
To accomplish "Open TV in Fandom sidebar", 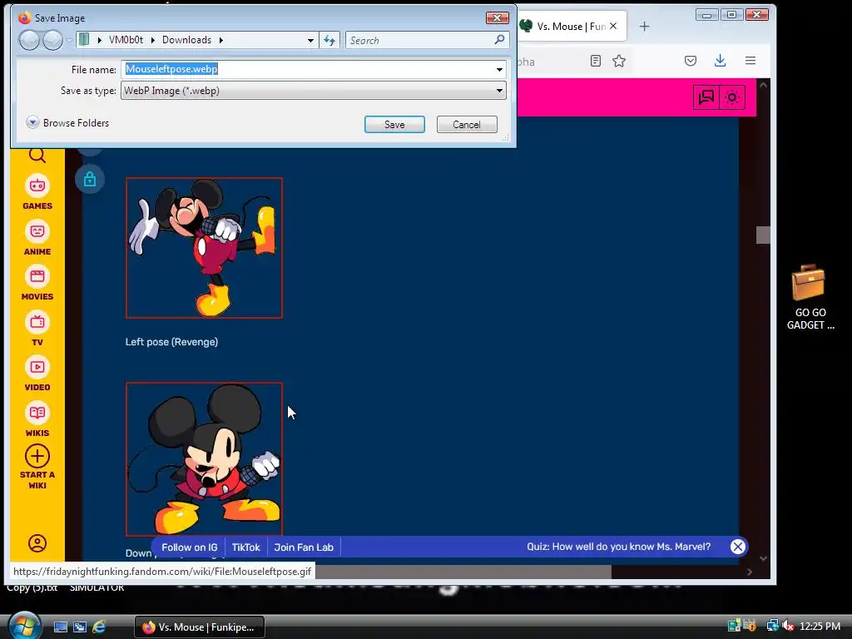I will pos(37,329).
